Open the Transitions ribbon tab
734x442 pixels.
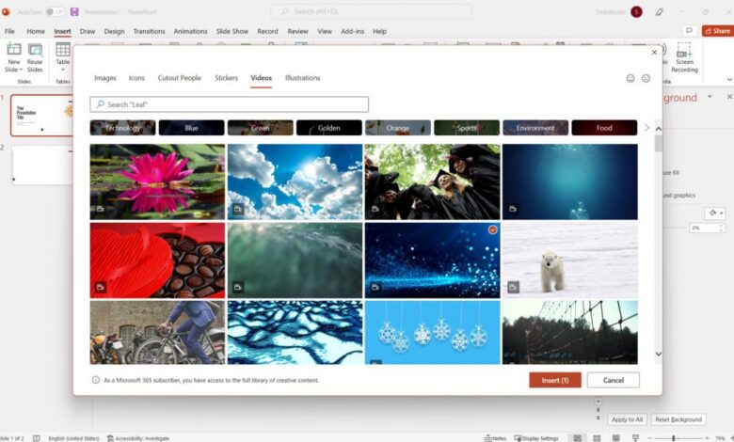(x=149, y=31)
